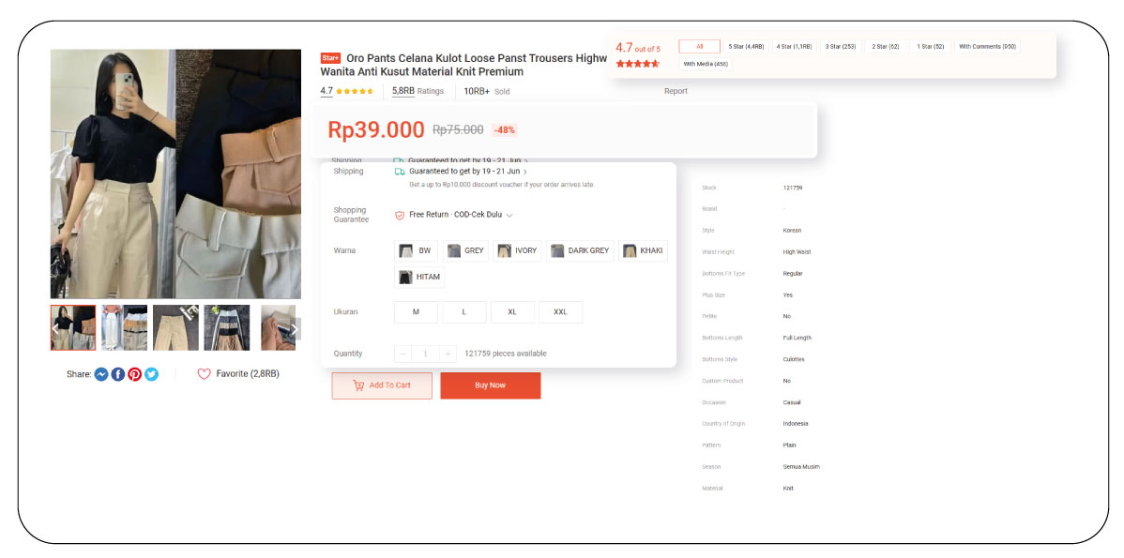The height and width of the screenshot is (558, 1124).
Task: Share product on Twitter
Action: point(151,374)
